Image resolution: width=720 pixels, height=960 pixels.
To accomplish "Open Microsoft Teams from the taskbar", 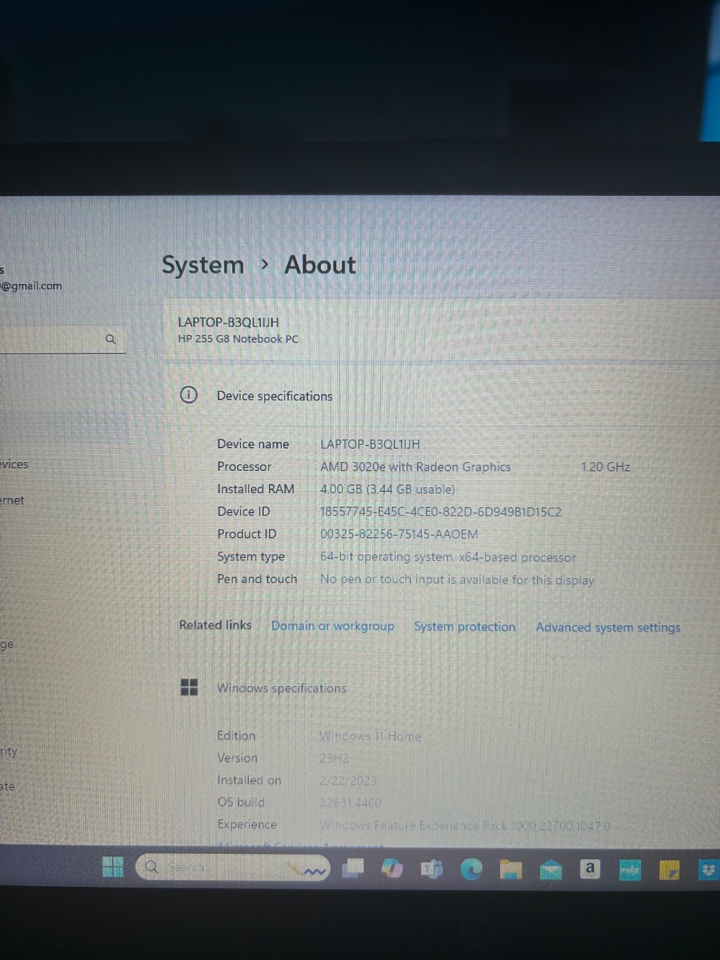I will (431, 869).
